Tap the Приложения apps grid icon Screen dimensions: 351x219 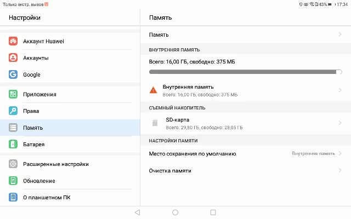(13, 94)
